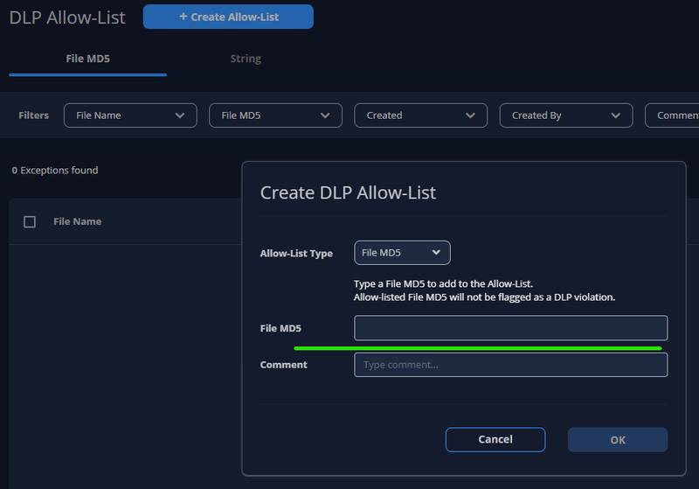Viewport: 699px width, 489px height.
Task: Cancel the Create DLP Allow-List dialog
Action: point(495,439)
